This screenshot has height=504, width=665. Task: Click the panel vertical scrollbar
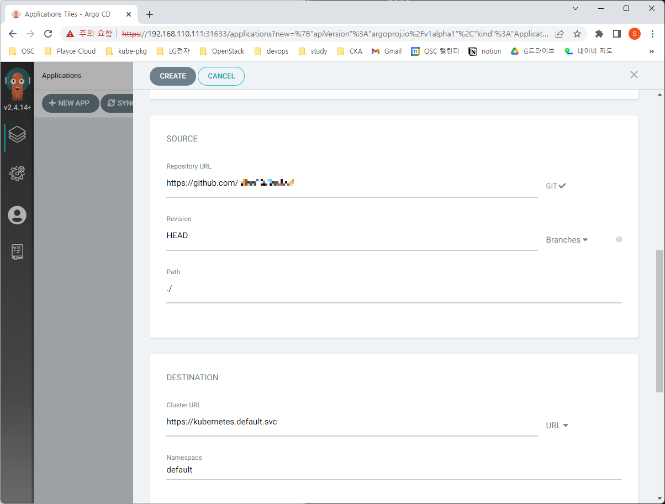pyautogui.click(x=659, y=321)
